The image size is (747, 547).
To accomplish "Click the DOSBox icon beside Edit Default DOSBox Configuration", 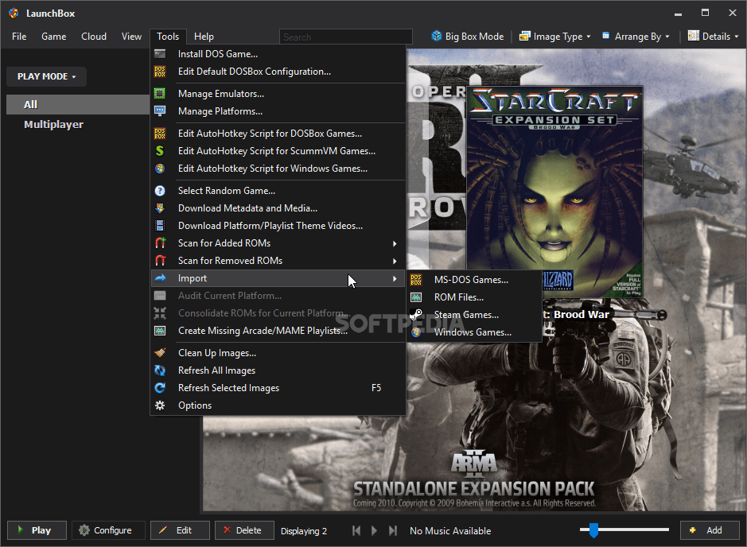I will (x=160, y=72).
